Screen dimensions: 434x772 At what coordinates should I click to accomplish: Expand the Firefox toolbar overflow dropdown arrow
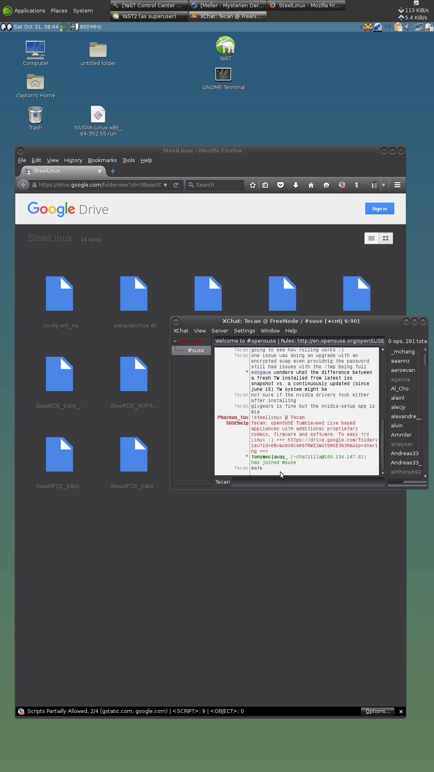click(x=383, y=185)
